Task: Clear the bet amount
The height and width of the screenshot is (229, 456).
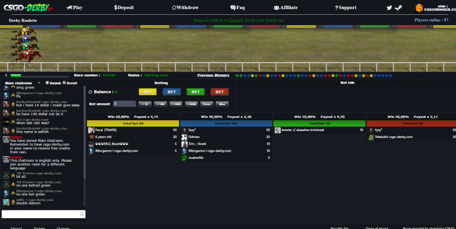Action: click(x=207, y=104)
